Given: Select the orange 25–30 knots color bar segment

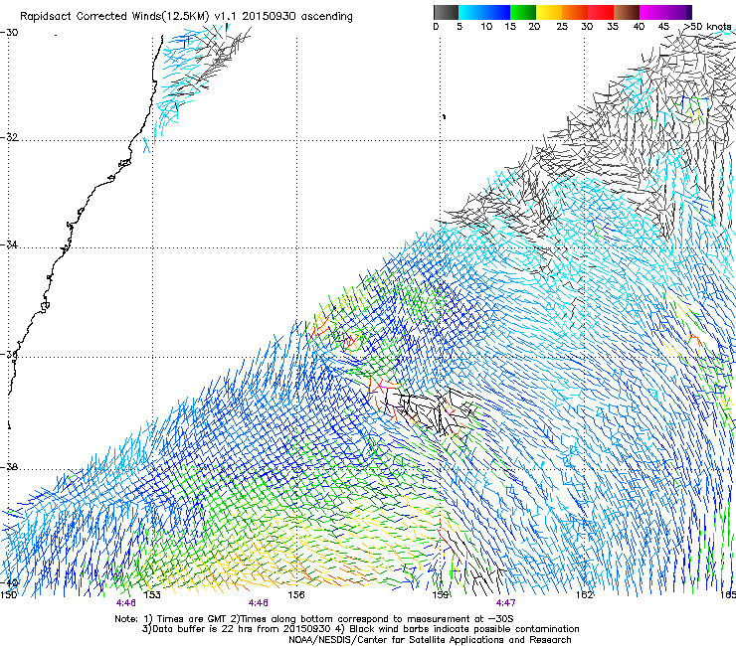Looking at the screenshot, I should pos(575,12).
